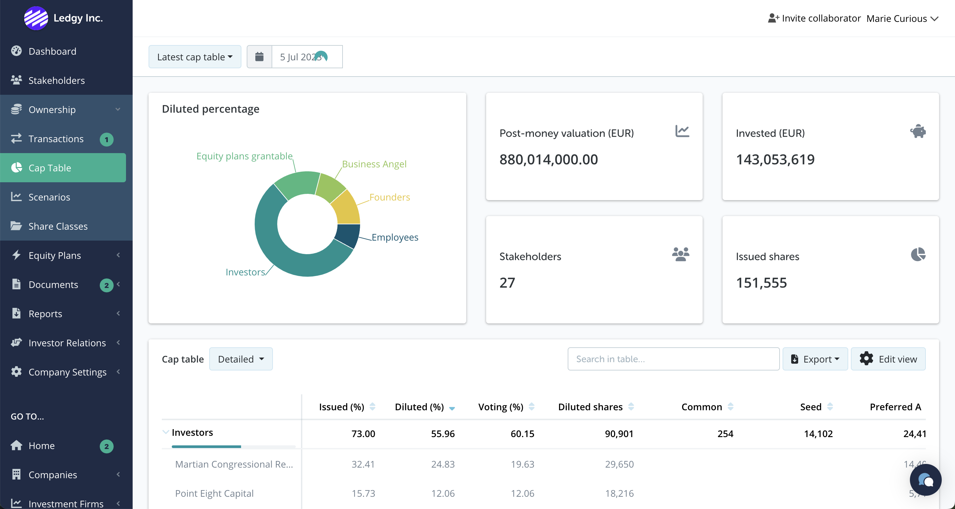Expand the Reports submenu arrow
Image resolution: width=955 pixels, height=509 pixels.
[x=118, y=313]
